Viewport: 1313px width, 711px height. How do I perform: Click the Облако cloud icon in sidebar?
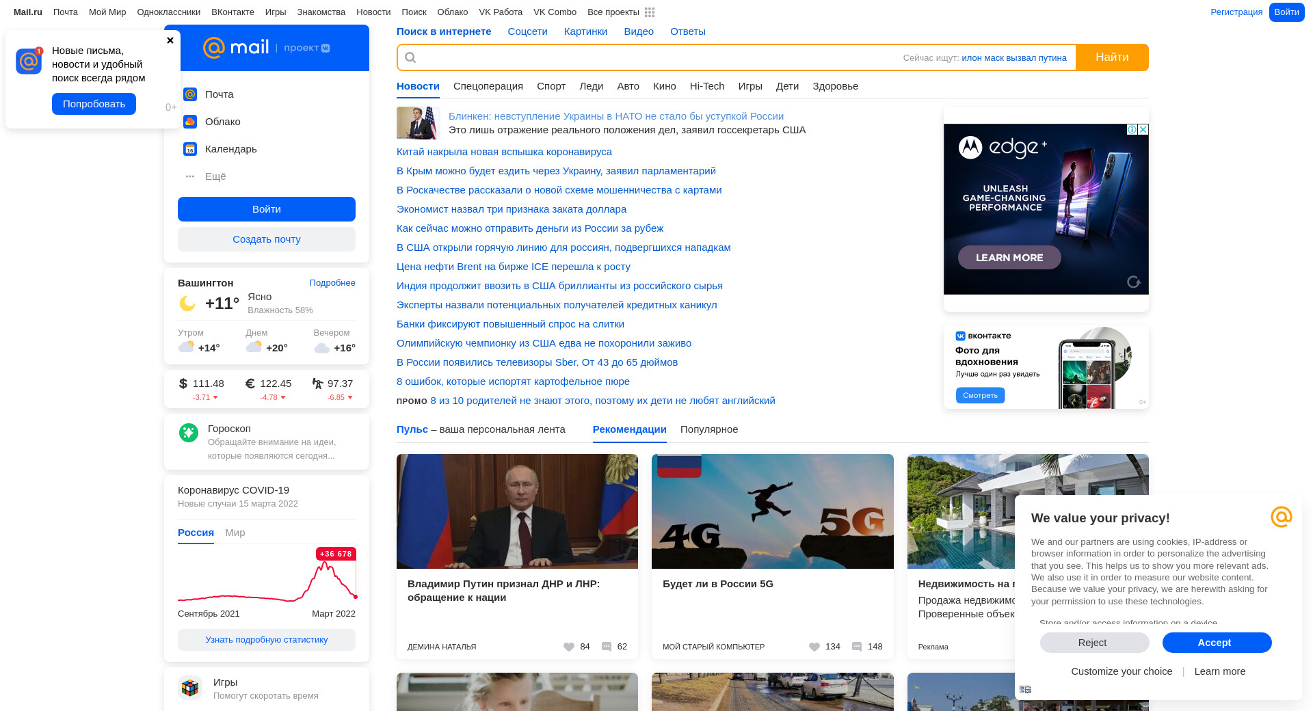coord(190,122)
